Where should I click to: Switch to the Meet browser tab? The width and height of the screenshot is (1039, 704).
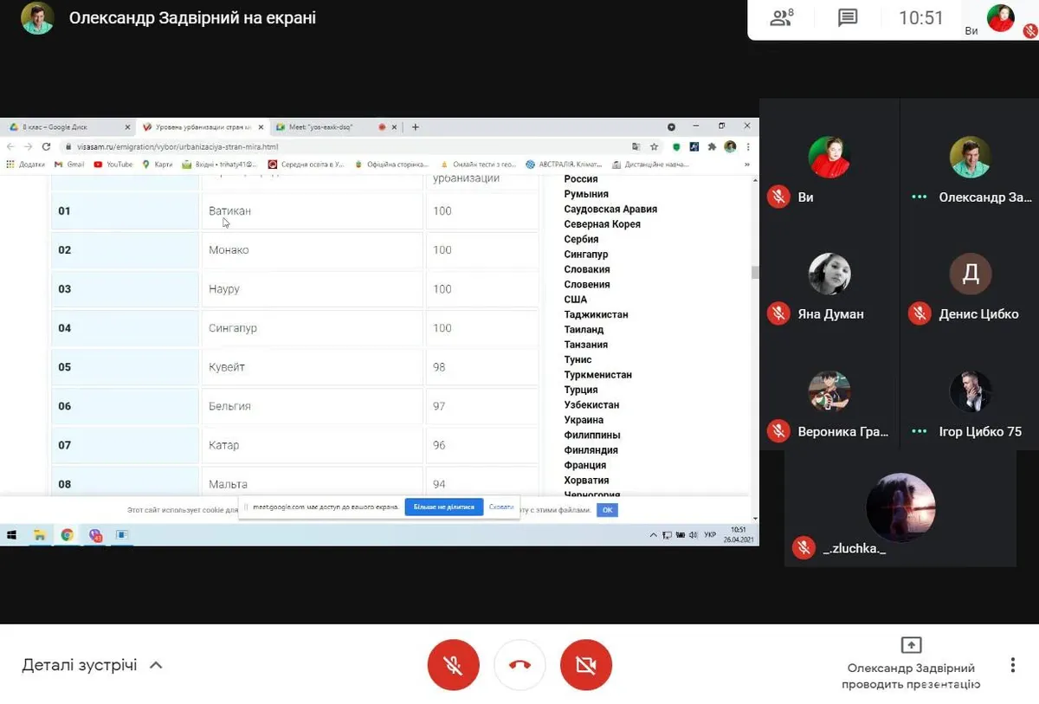pyautogui.click(x=333, y=126)
